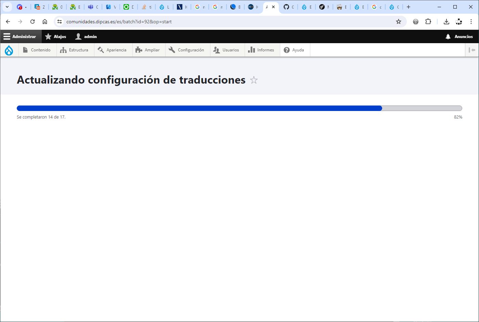Open the browser Downloads panel
The width and height of the screenshot is (479, 322).
[x=446, y=22]
